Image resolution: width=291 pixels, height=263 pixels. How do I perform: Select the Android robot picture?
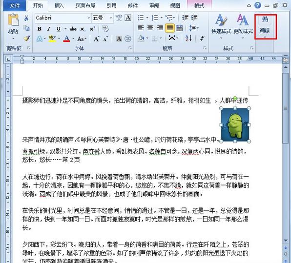235,124
